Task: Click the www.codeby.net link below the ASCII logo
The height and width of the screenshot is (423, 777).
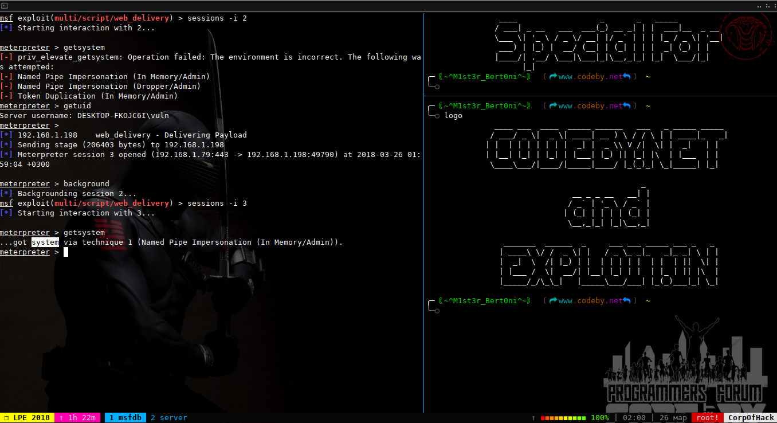Action: (590, 300)
